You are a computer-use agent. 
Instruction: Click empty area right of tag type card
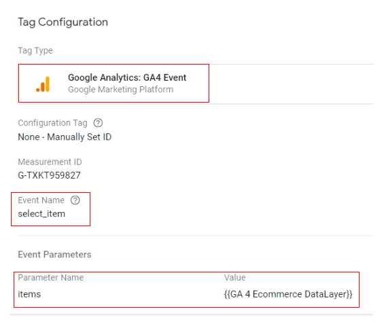tap(291, 84)
